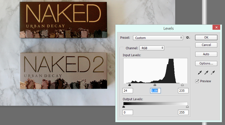Select the black point eyedropper

[200, 72]
